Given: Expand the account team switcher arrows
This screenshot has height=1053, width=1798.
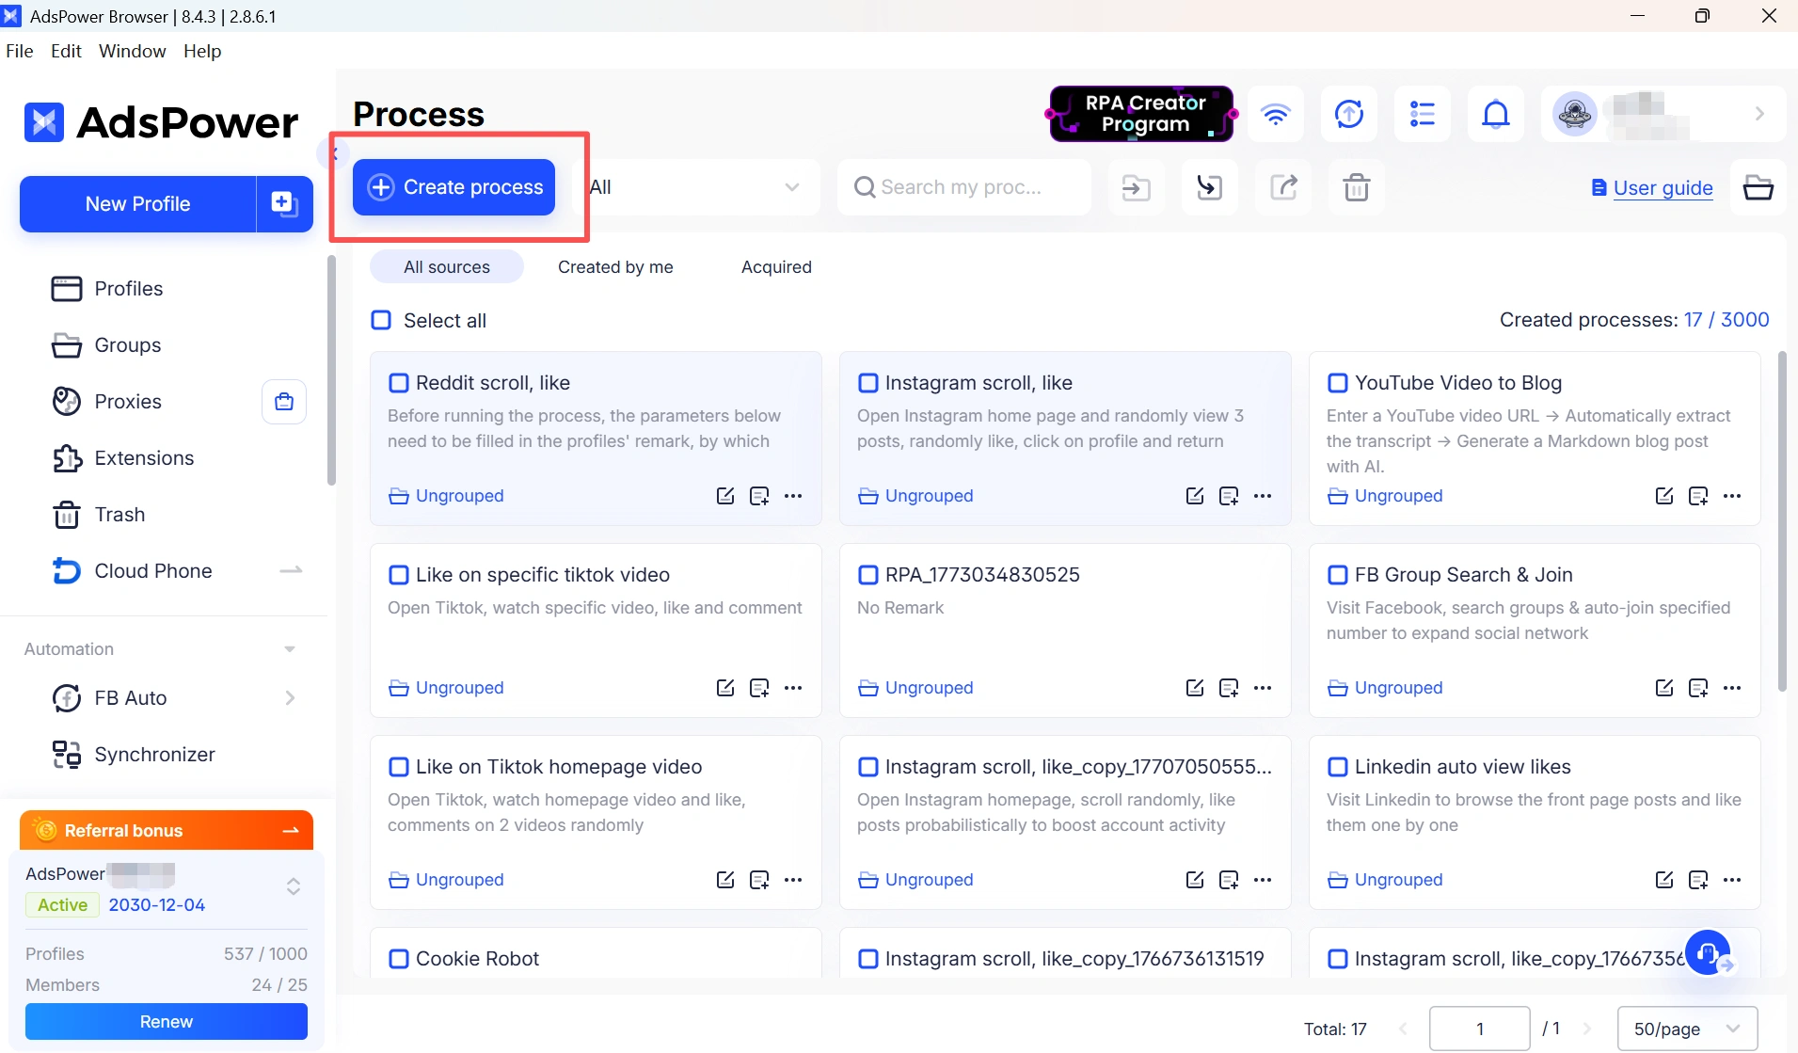Looking at the screenshot, I should (x=294, y=886).
